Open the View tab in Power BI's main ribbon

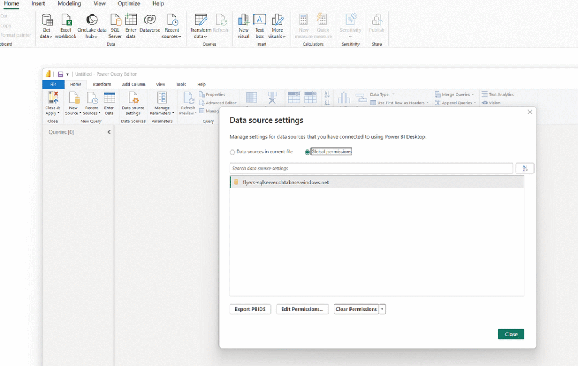(x=99, y=4)
